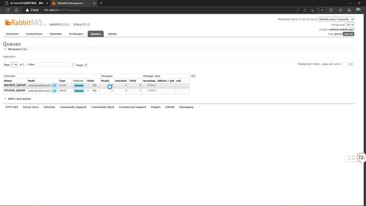Open the GitHub link
Screen dimensions: 366x206
170,107
